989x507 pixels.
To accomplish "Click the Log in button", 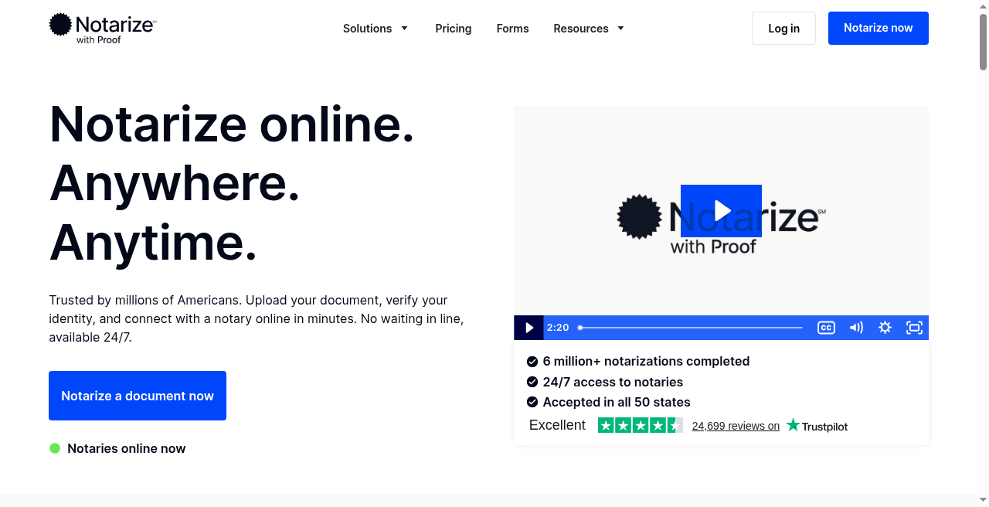I will click(783, 29).
